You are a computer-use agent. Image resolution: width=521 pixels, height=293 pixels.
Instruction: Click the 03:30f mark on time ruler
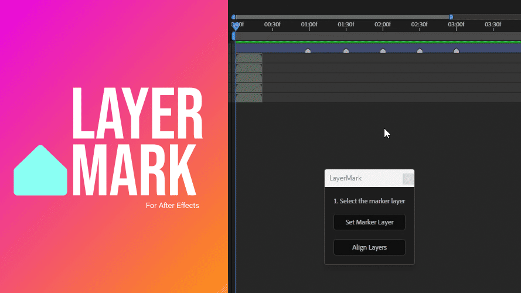[x=493, y=24]
